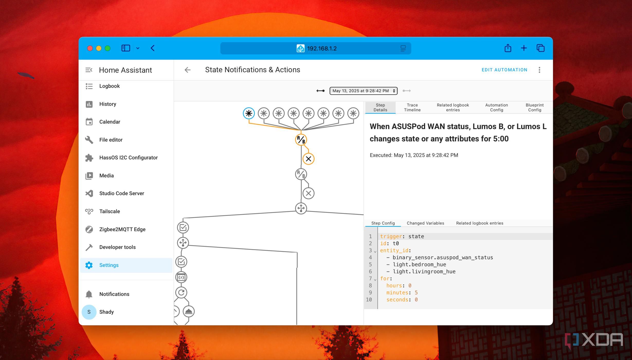Open the Notifications panel
Screen dimensions: 632x360
coord(126,294)
